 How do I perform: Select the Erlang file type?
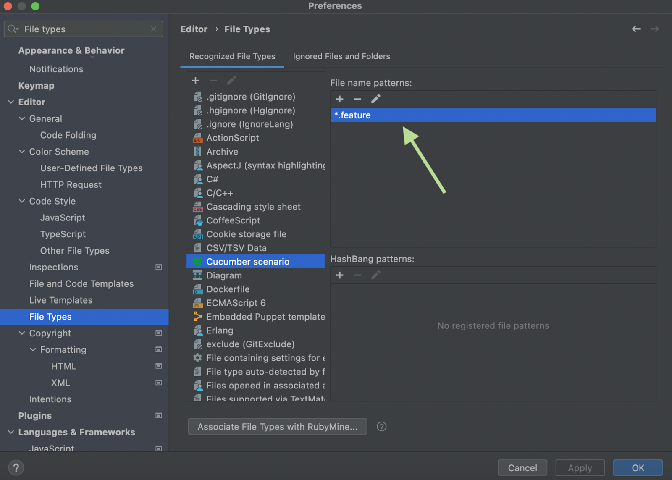(255, 330)
